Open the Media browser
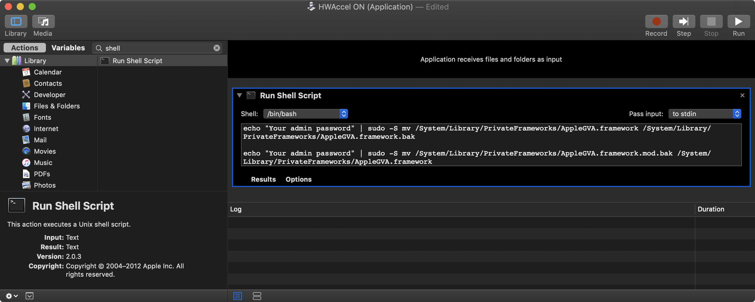 pos(43,21)
